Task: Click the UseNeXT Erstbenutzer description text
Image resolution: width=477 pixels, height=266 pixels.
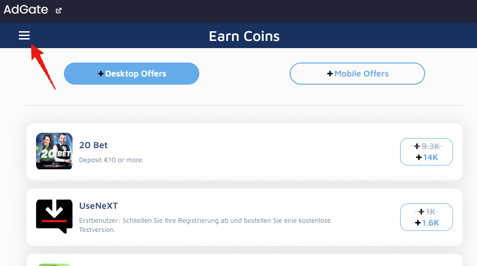Action: (x=205, y=225)
